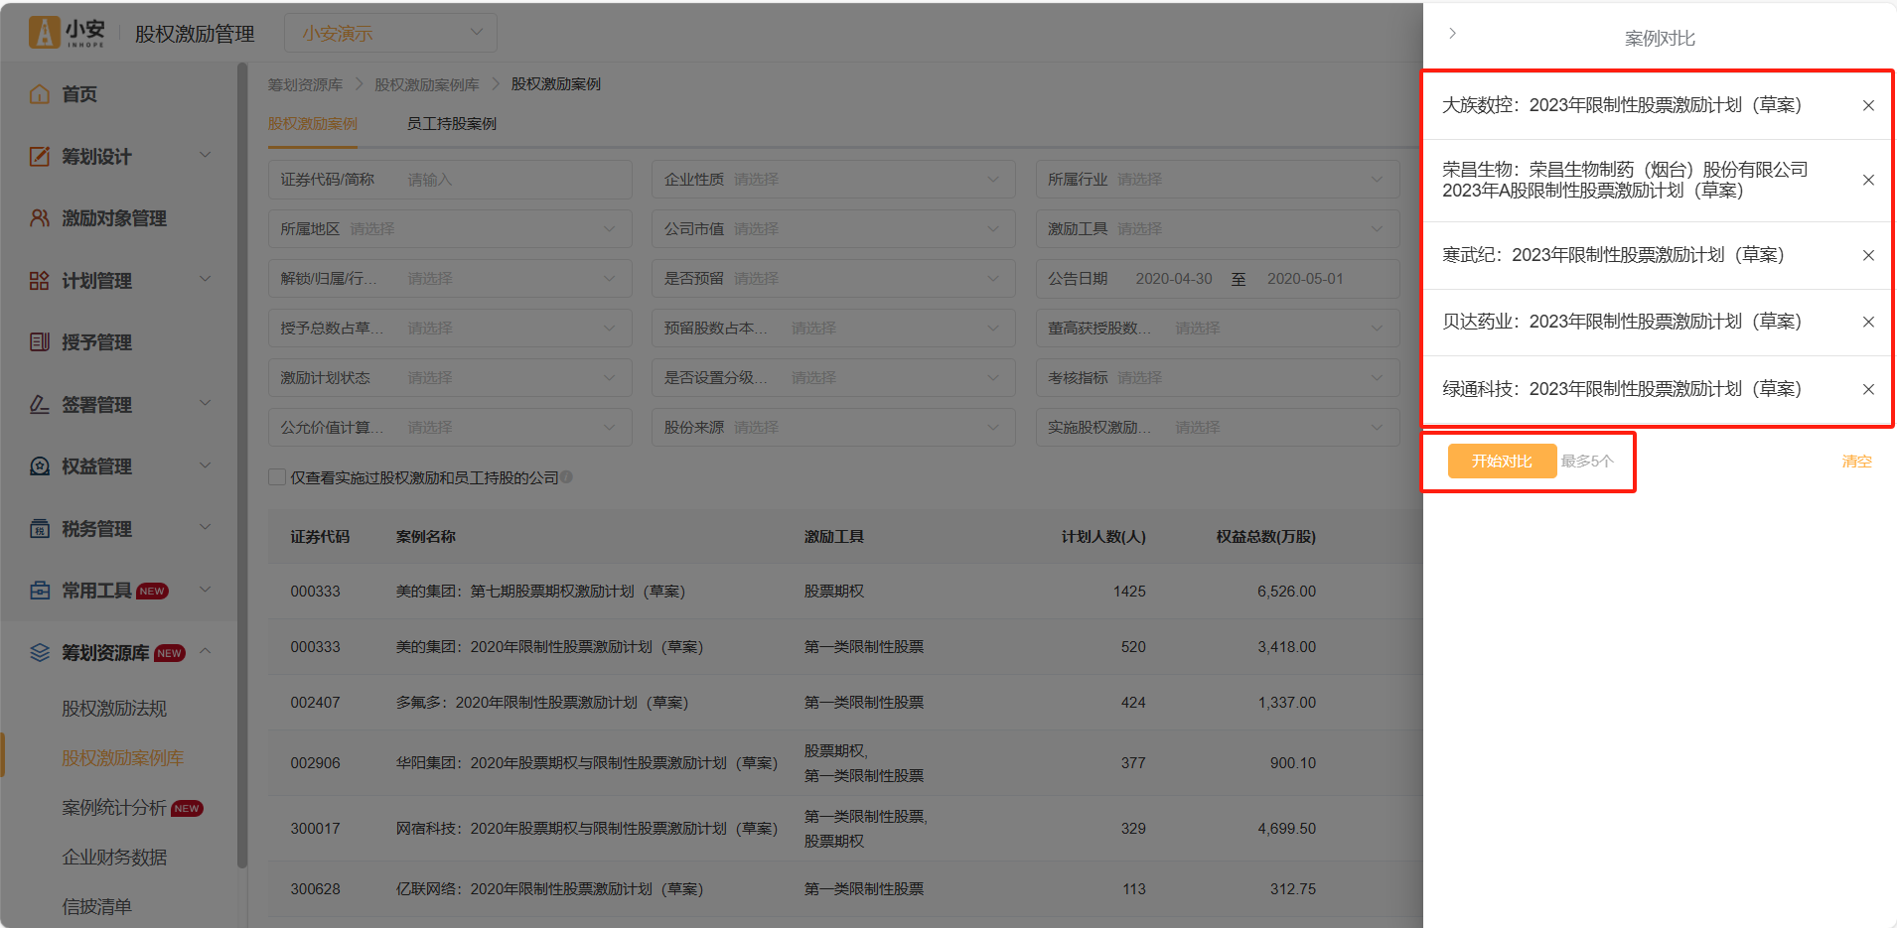The height and width of the screenshot is (928, 1897).
Task: Click the 开始对比 button
Action: pyautogui.click(x=1502, y=462)
